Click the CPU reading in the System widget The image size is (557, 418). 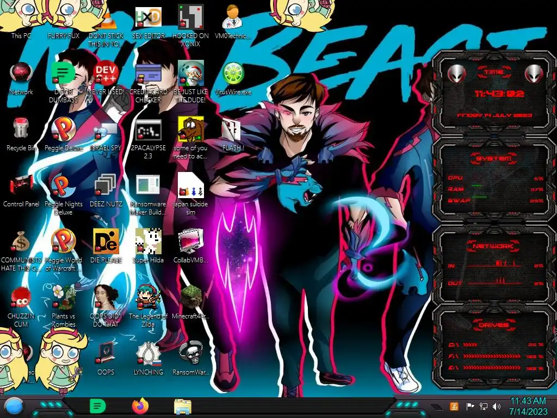point(496,178)
